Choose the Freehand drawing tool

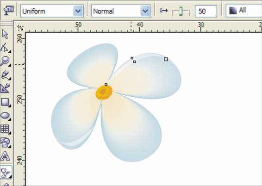pos(6,75)
